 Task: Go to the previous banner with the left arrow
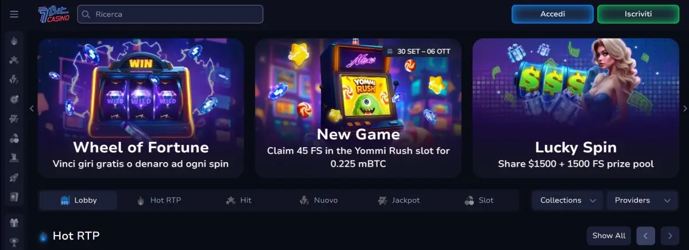coord(32,108)
